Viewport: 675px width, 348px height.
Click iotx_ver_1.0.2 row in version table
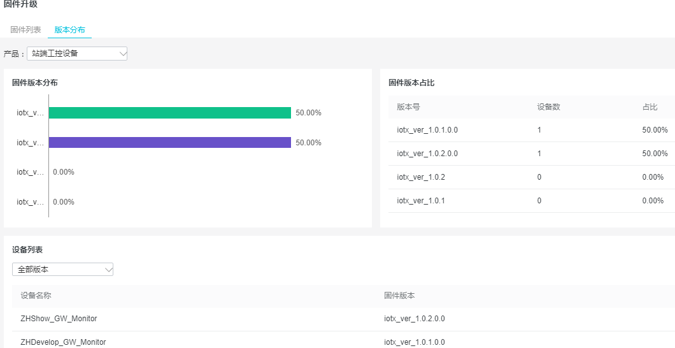click(421, 177)
